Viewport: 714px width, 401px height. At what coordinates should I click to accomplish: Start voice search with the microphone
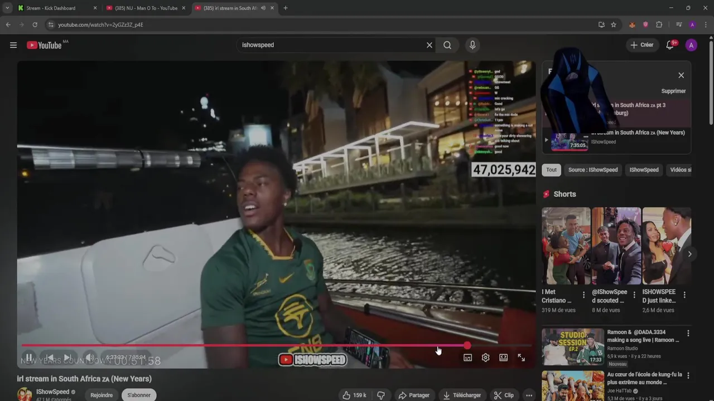(472, 45)
